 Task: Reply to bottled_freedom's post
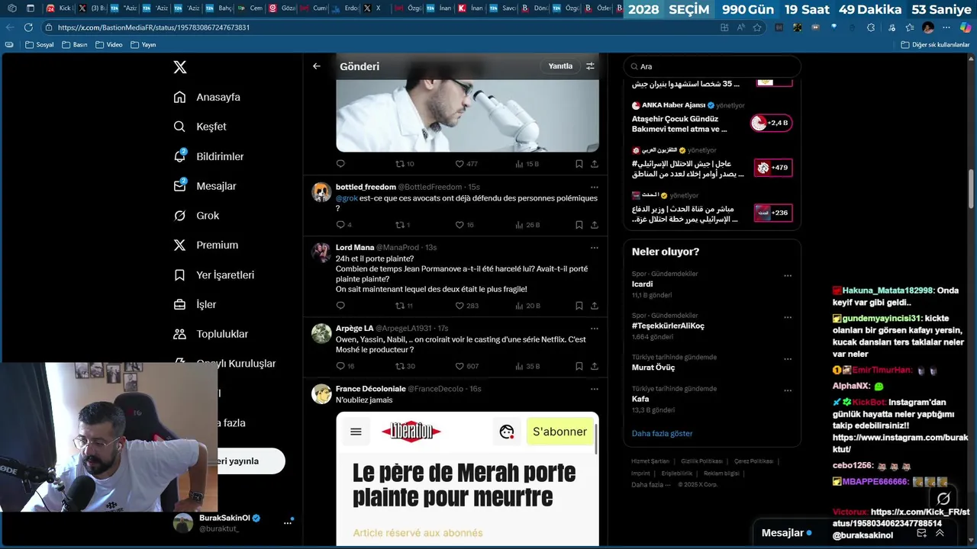(x=343, y=225)
